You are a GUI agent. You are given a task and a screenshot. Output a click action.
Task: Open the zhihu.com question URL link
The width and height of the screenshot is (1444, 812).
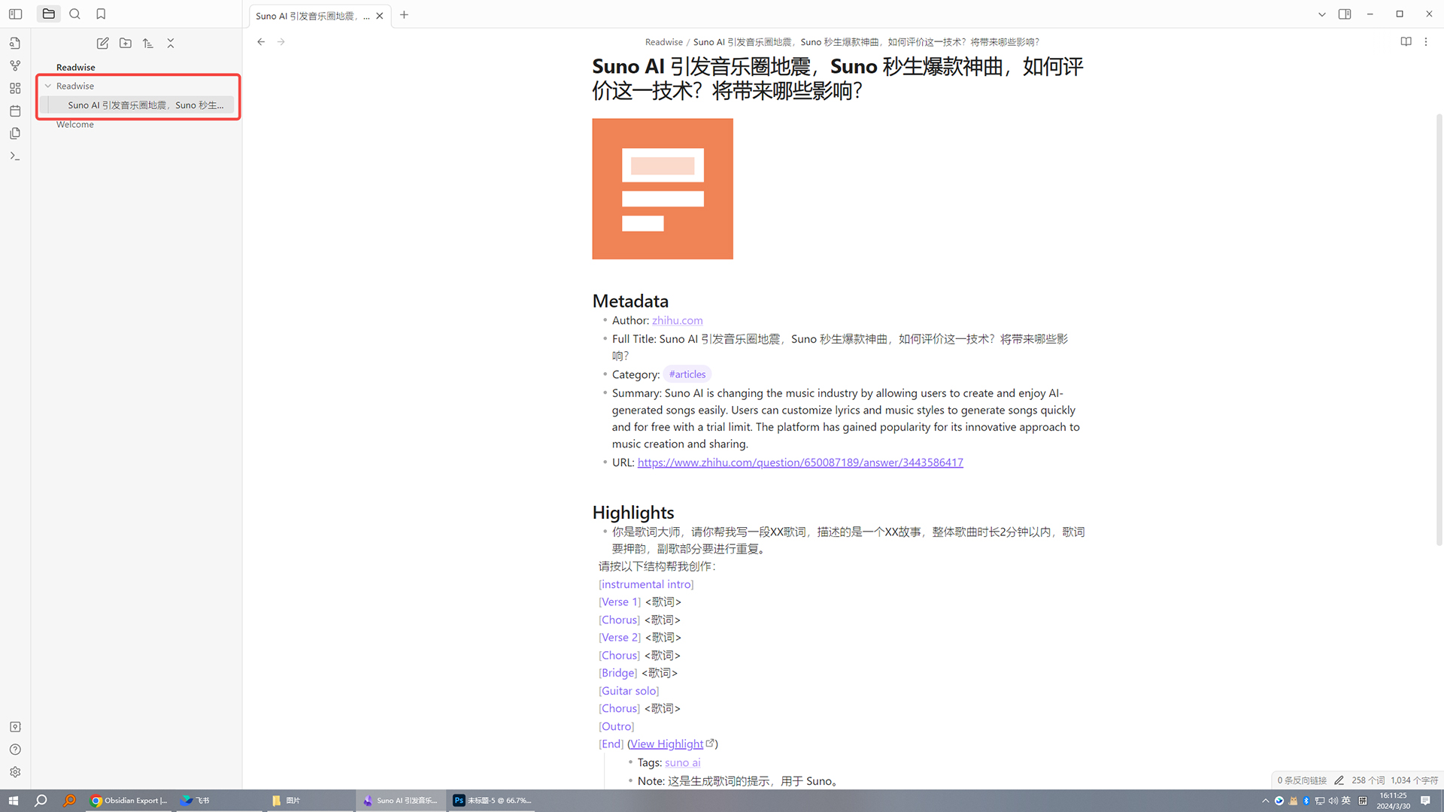coord(799,462)
